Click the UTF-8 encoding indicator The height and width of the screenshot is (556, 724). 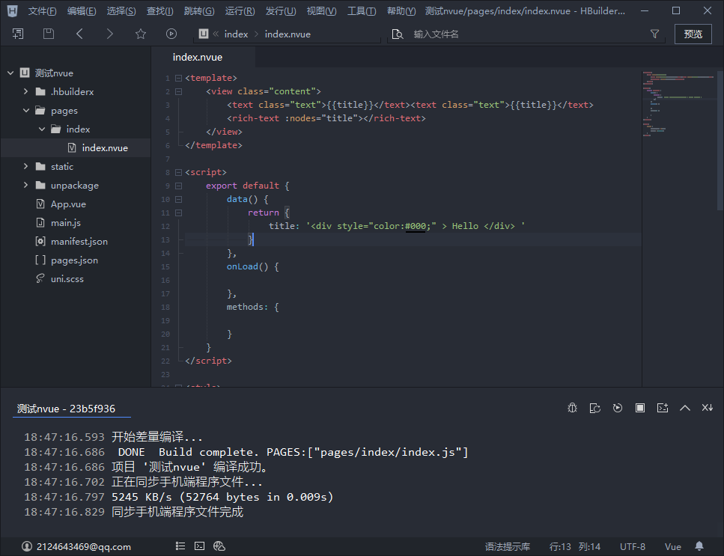633,547
